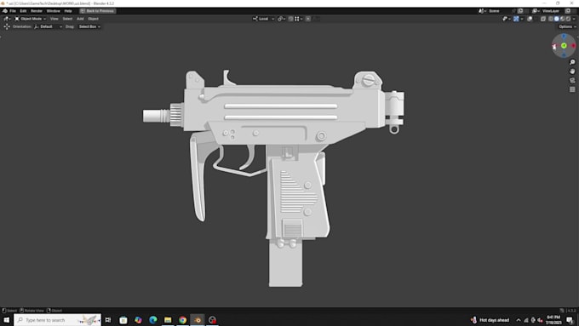Toggle snapping magnet icon
This screenshot has height=326, width=579.
291,19
